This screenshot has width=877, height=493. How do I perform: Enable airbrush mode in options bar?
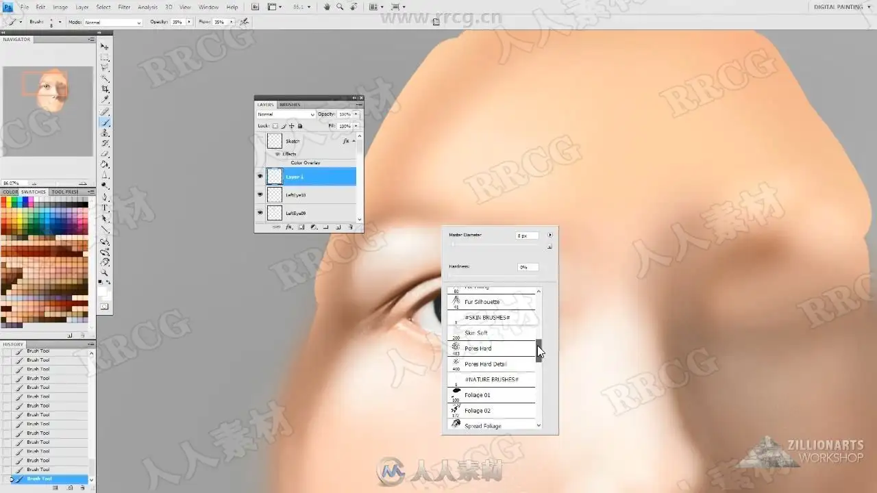coord(244,22)
